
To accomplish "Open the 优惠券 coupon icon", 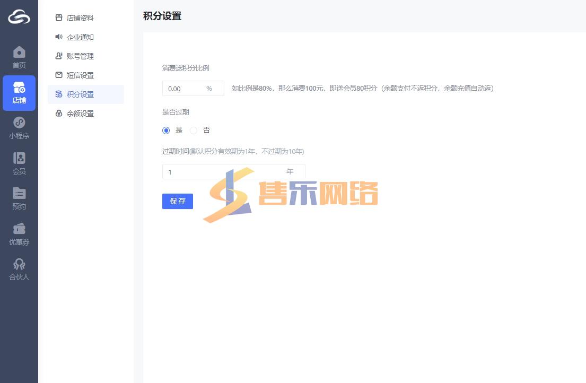I will point(19,229).
